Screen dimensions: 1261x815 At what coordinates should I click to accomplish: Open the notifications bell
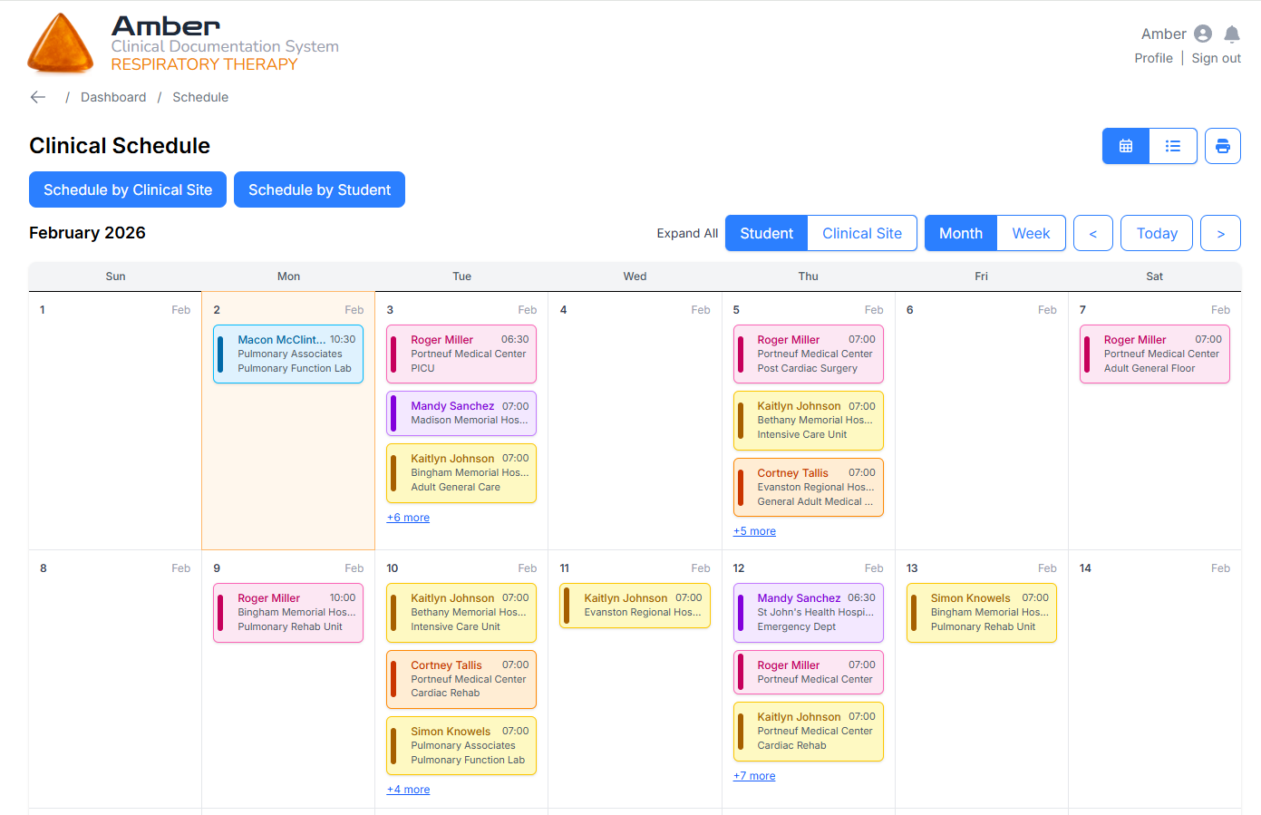pos(1231,34)
